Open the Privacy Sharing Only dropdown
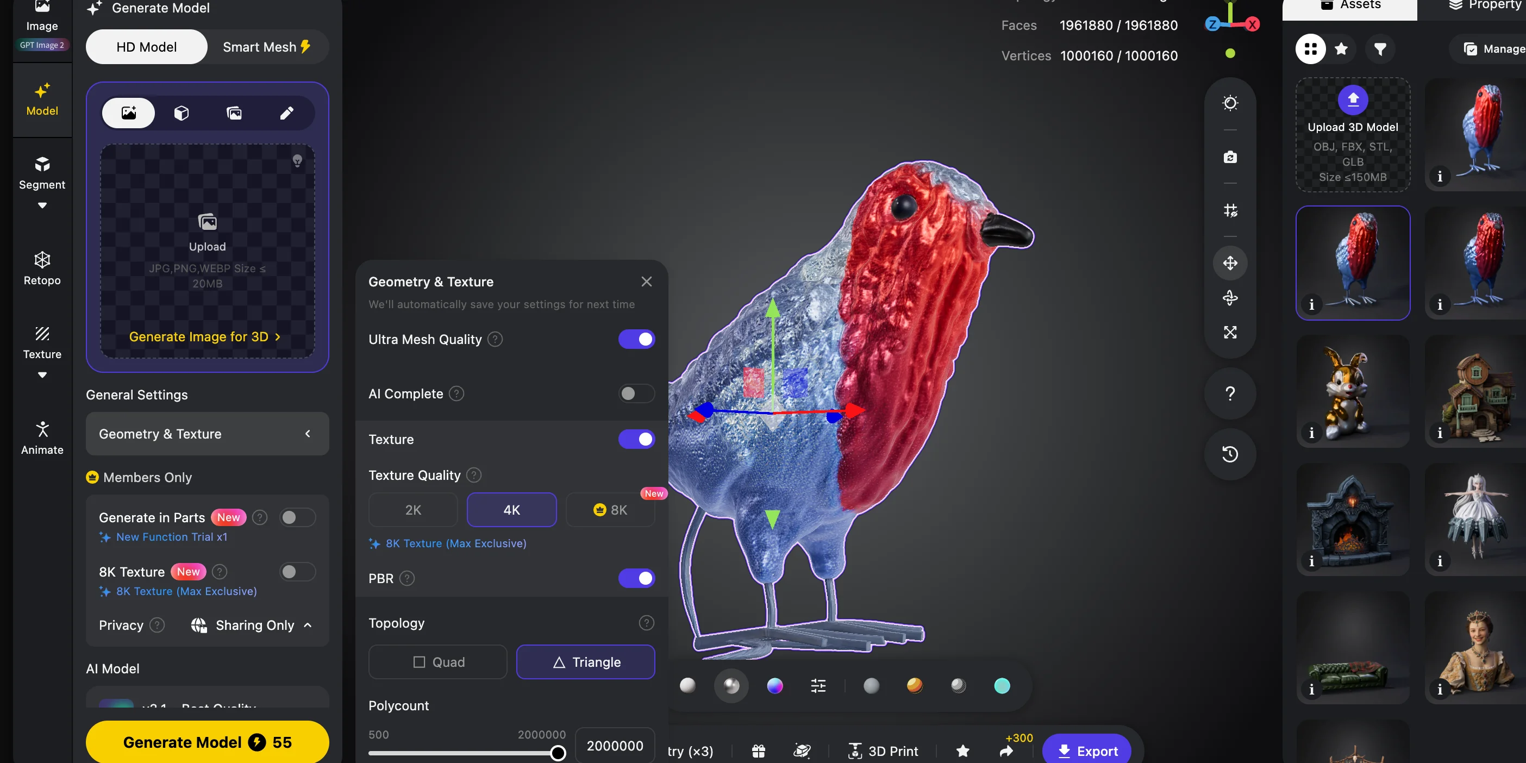 [x=252, y=625]
